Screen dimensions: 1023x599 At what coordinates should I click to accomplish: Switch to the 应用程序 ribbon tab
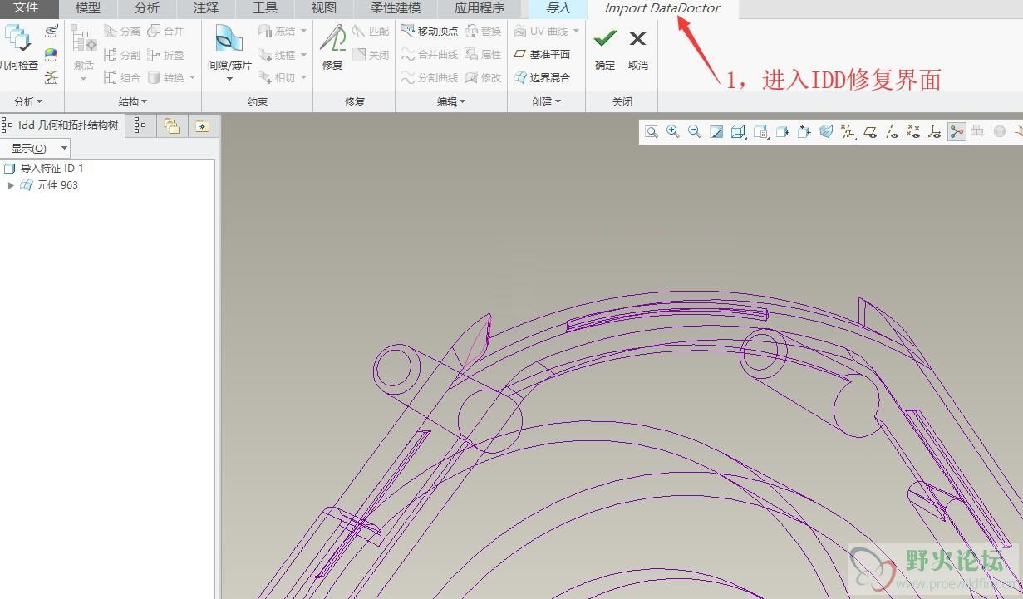480,8
